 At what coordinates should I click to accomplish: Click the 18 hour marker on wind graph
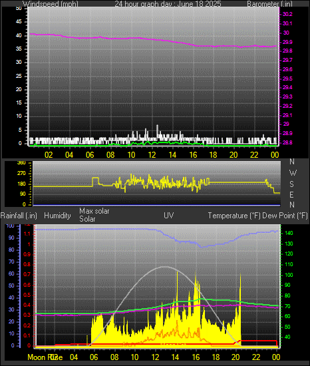(x=213, y=155)
